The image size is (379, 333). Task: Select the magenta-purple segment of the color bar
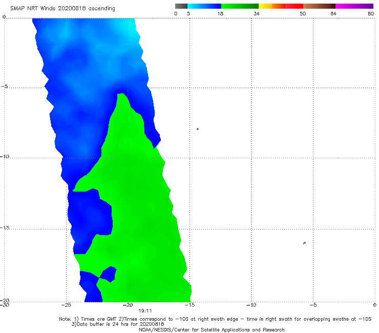pos(354,6)
